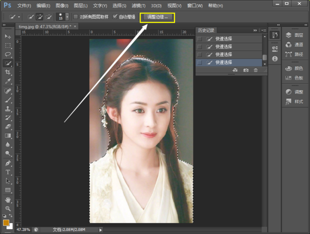The image size is (310, 234).
Task: Select the Clone Stamp tool
Action: click(8, 109)
